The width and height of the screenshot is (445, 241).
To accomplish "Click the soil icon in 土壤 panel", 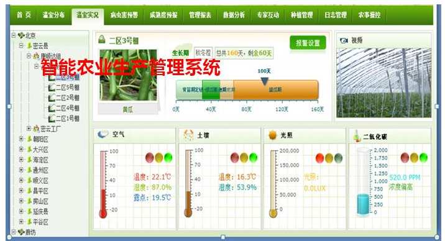I will (x=188, y=135).
